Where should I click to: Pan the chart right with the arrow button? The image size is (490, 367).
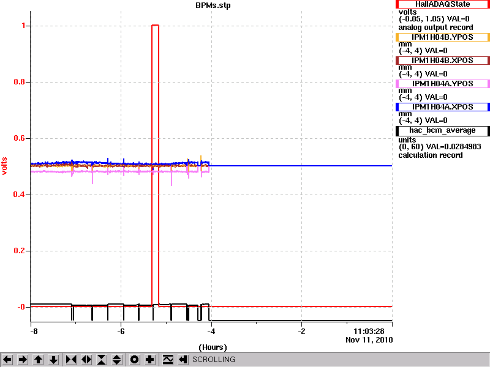(x=23, y=360)
